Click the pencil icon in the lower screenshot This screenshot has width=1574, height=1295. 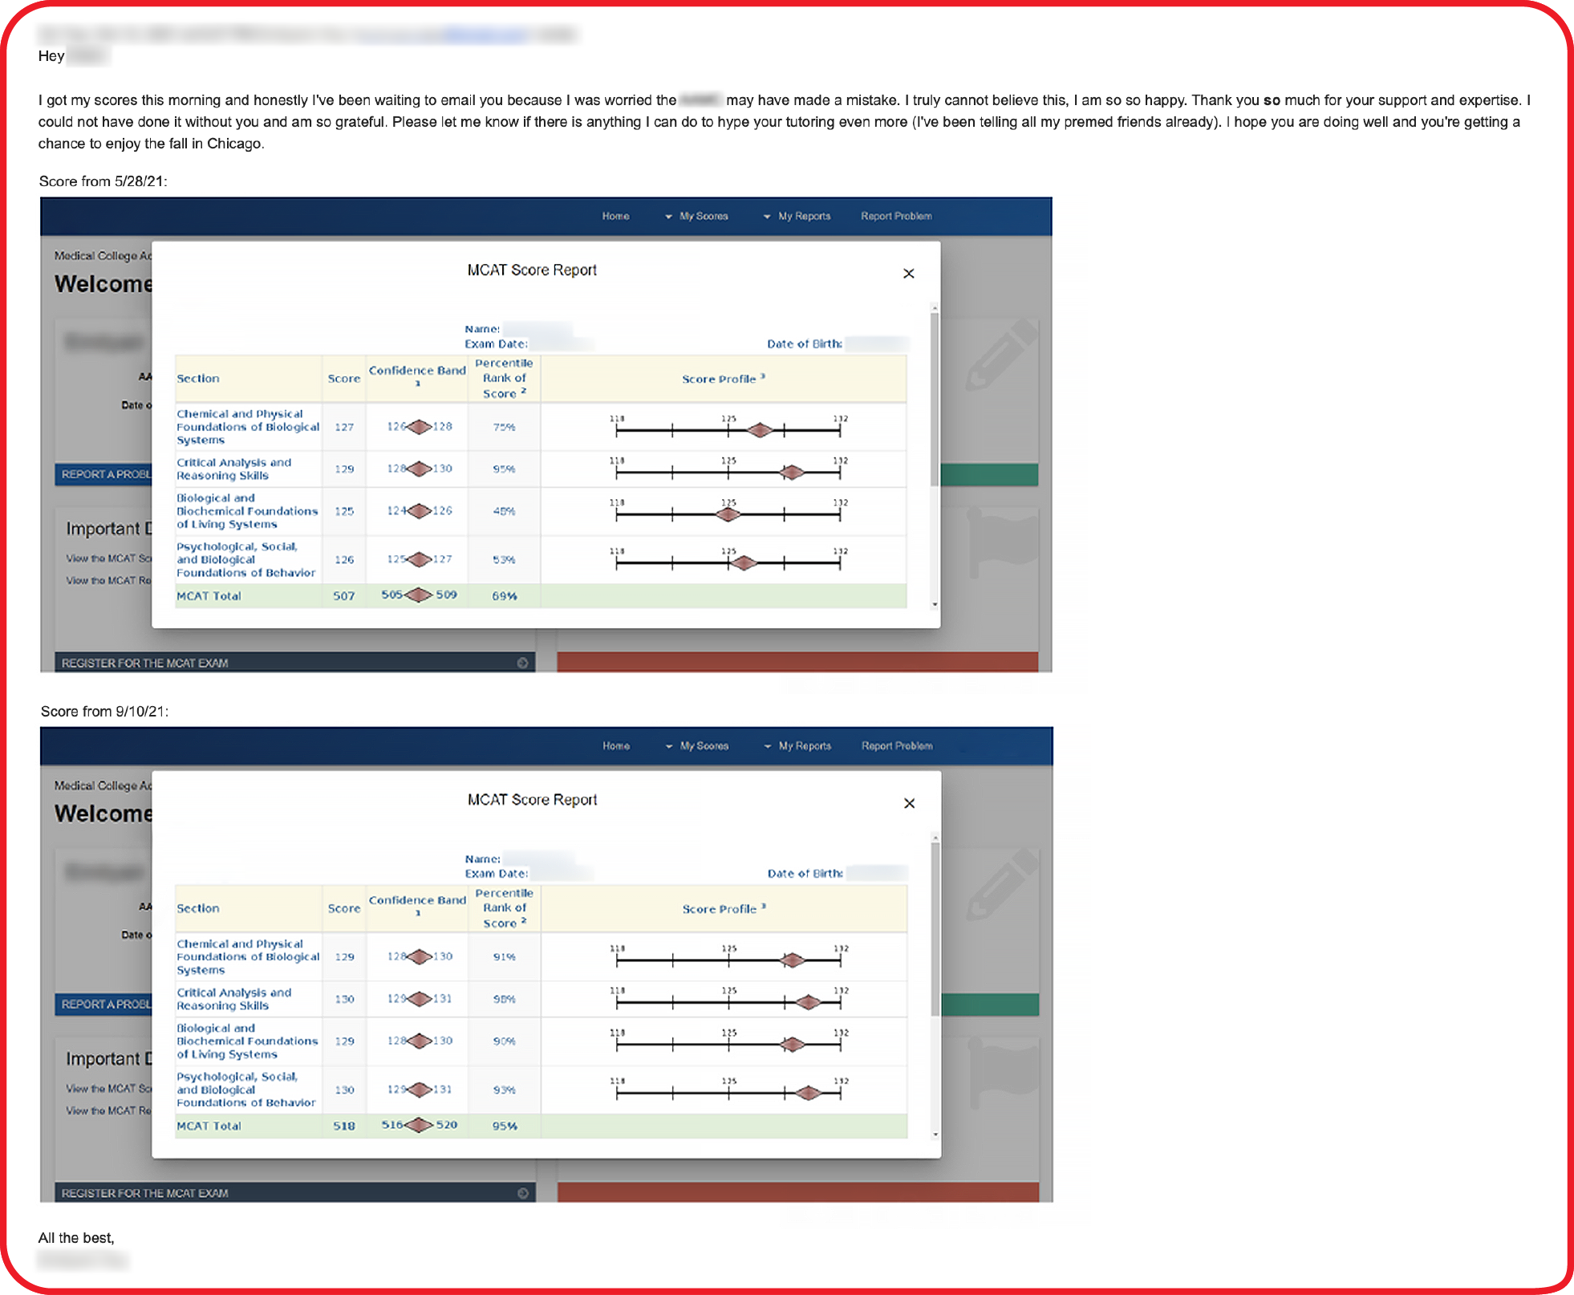[x=1000, y=885]
